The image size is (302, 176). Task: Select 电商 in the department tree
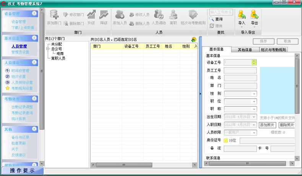pyautogui.click(x=60, y=54)
